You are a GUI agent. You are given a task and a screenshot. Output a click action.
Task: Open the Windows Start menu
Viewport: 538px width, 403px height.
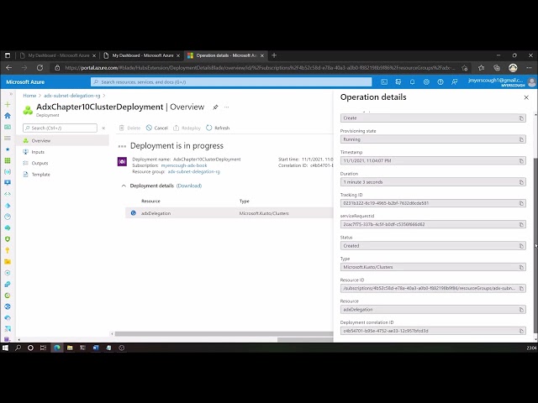point(5,348)
